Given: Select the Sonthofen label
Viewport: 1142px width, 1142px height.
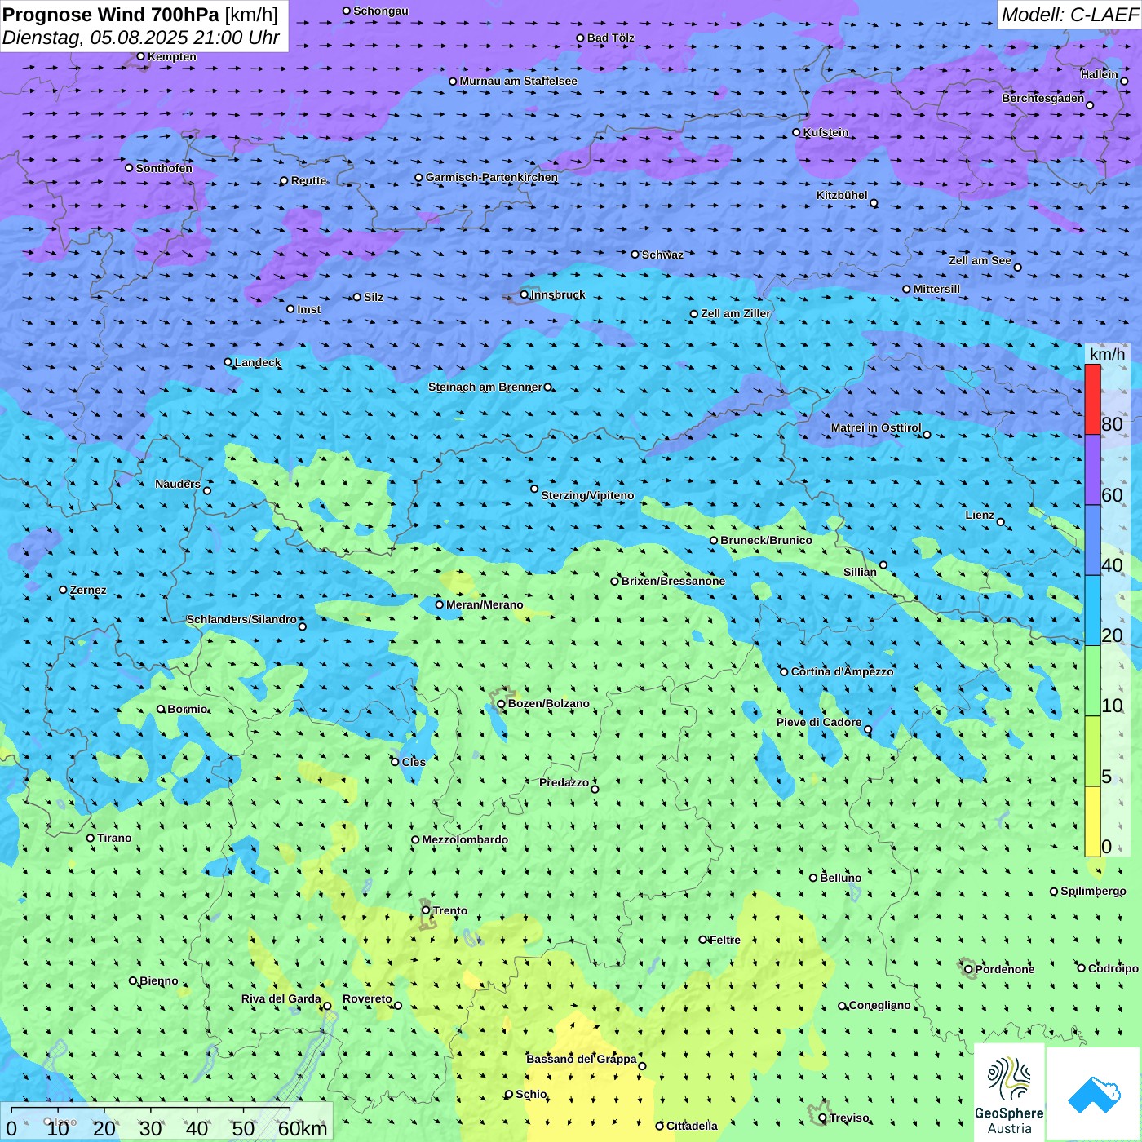Looking at the screenshot, I should point(164,168).
